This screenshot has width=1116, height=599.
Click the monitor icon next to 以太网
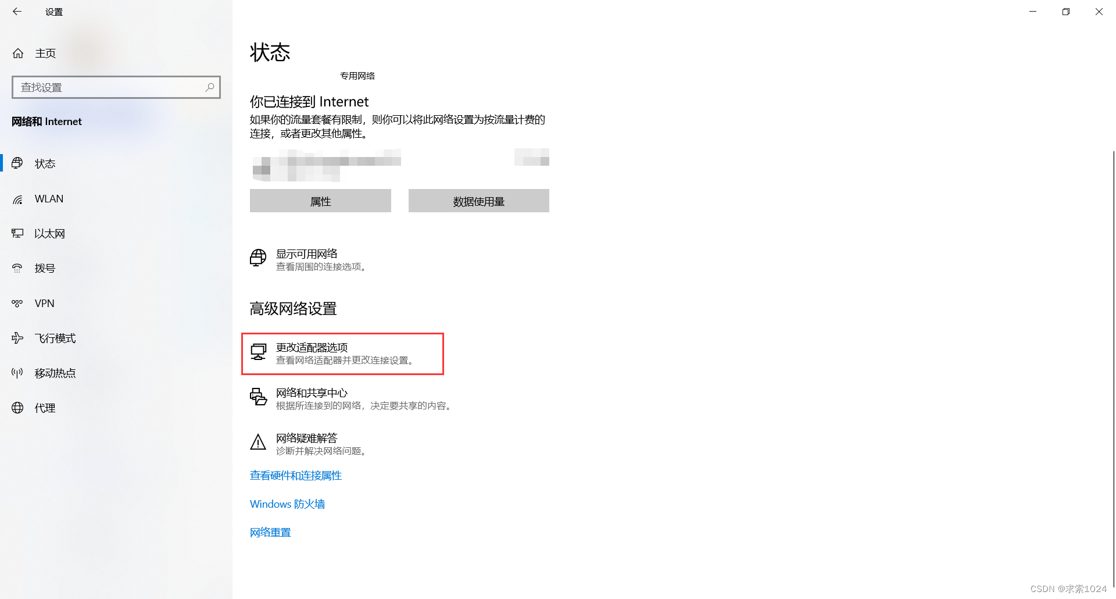[17, 233]
